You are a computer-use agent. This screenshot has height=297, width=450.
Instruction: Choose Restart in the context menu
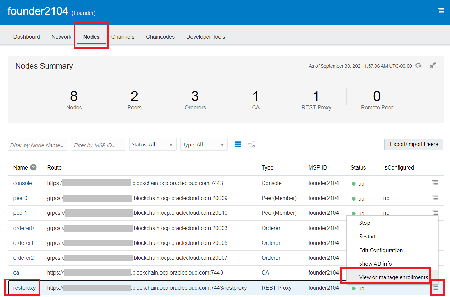tap(367, 237)
